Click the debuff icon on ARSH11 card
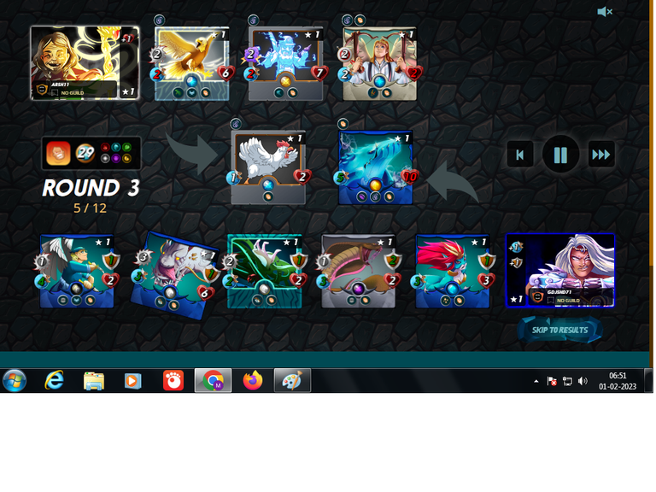The height and width of the screenshot is (492, 656). tap(127, 38)
